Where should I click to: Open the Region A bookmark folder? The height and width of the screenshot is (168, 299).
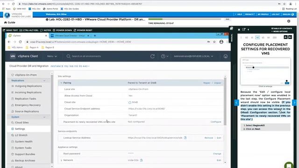pyautogui.click(x=32, y=48)
